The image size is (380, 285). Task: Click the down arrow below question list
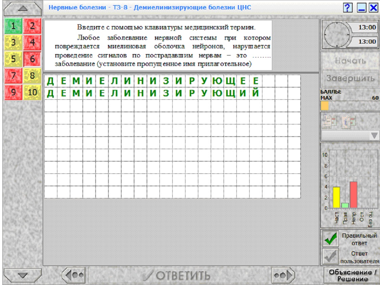pos(23,275)
